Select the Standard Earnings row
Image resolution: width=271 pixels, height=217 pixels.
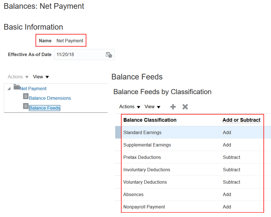coord(142,132)
